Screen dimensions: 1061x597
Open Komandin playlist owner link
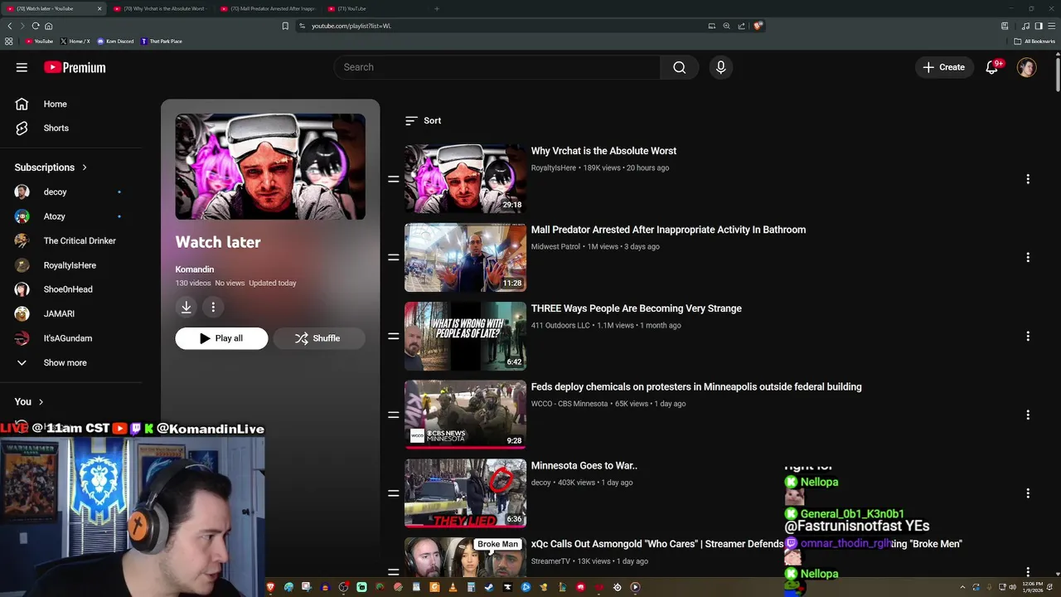pyautogui.click(x=195, y=269)
